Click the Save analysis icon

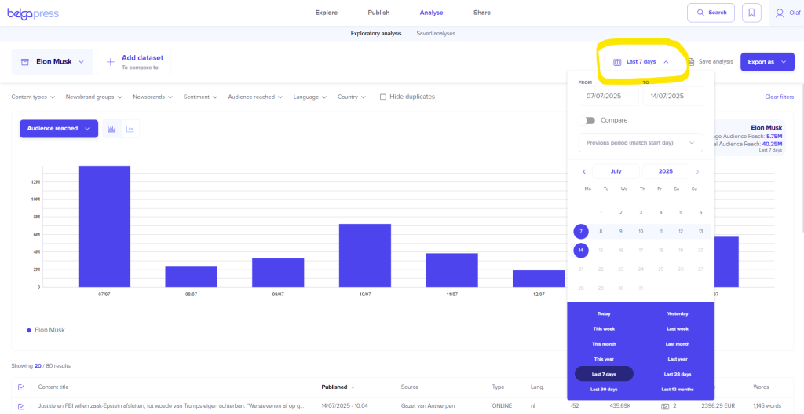point(691,62)
